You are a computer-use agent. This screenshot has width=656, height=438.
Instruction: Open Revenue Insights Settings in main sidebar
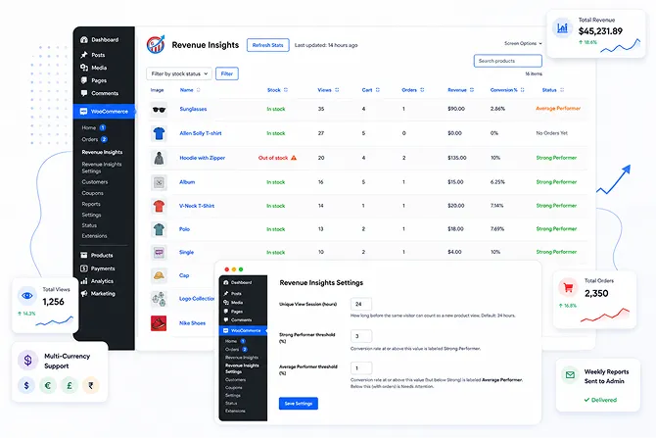pos(102,168)
